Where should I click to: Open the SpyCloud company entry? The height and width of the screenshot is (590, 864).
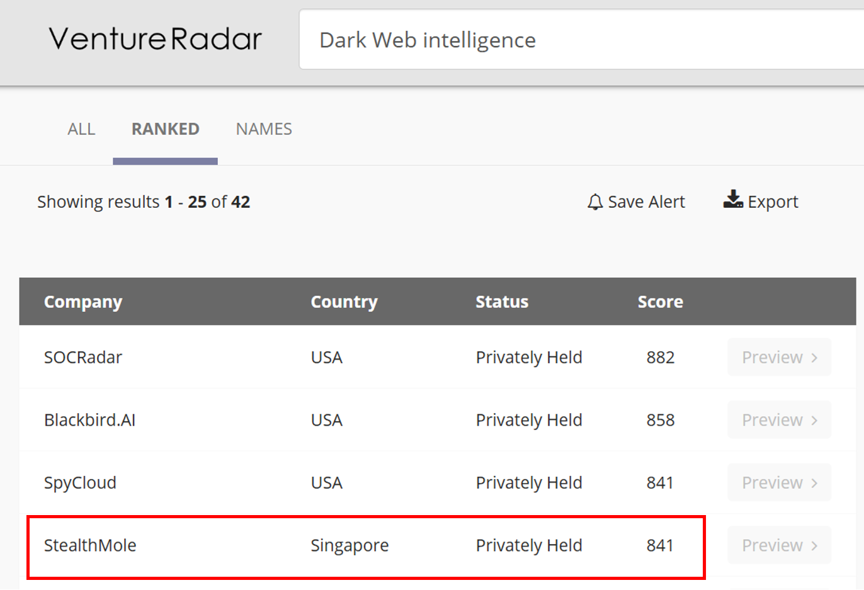80,483
